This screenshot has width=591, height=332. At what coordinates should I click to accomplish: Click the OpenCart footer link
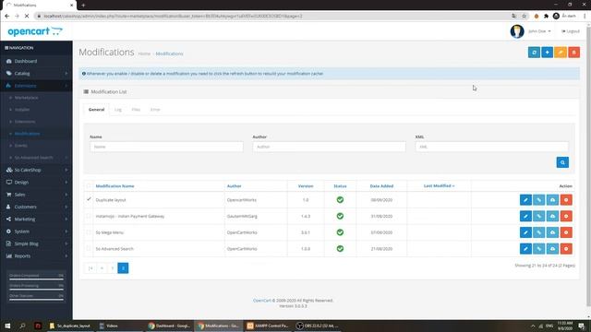(262, 301)
